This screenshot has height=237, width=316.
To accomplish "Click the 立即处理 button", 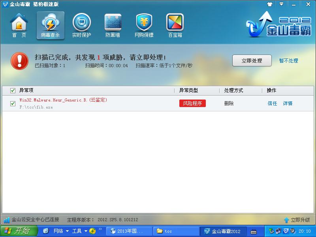I will point(252,60).
